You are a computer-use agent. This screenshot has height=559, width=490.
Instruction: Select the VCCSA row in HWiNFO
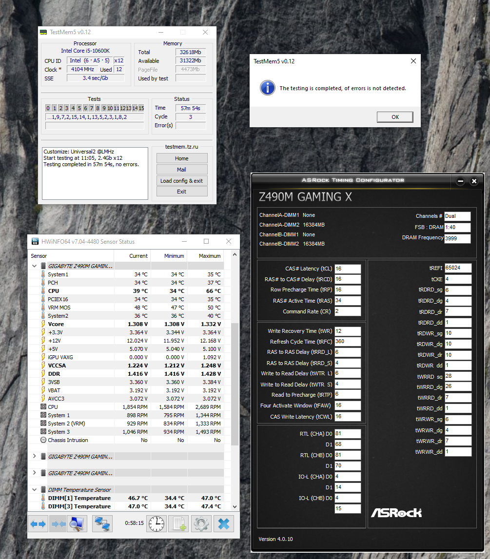(126, 366)
